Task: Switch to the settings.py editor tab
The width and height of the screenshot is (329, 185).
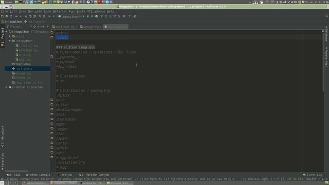Action: pos(65,27)
